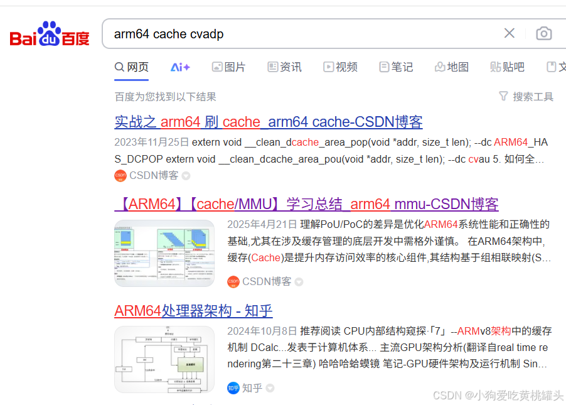Click the CSDN logo under the second result
Image resolution: width=566 pixels, height=405 pixels.
coord(233,282)
